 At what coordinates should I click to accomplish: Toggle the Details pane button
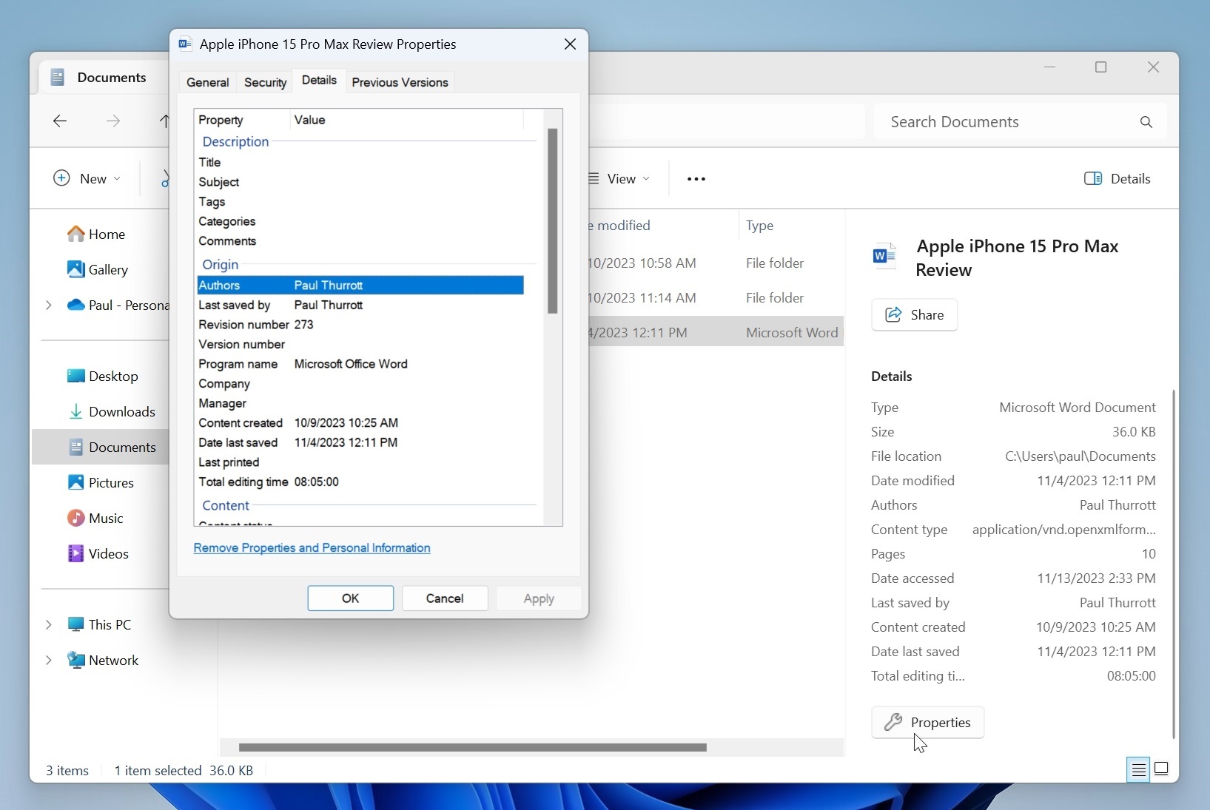1117,179
